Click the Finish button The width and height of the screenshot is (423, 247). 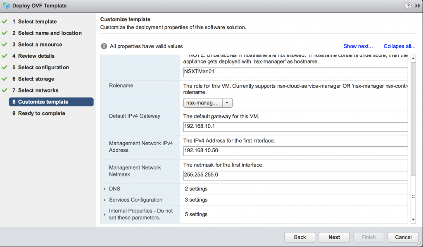[368, 237]
